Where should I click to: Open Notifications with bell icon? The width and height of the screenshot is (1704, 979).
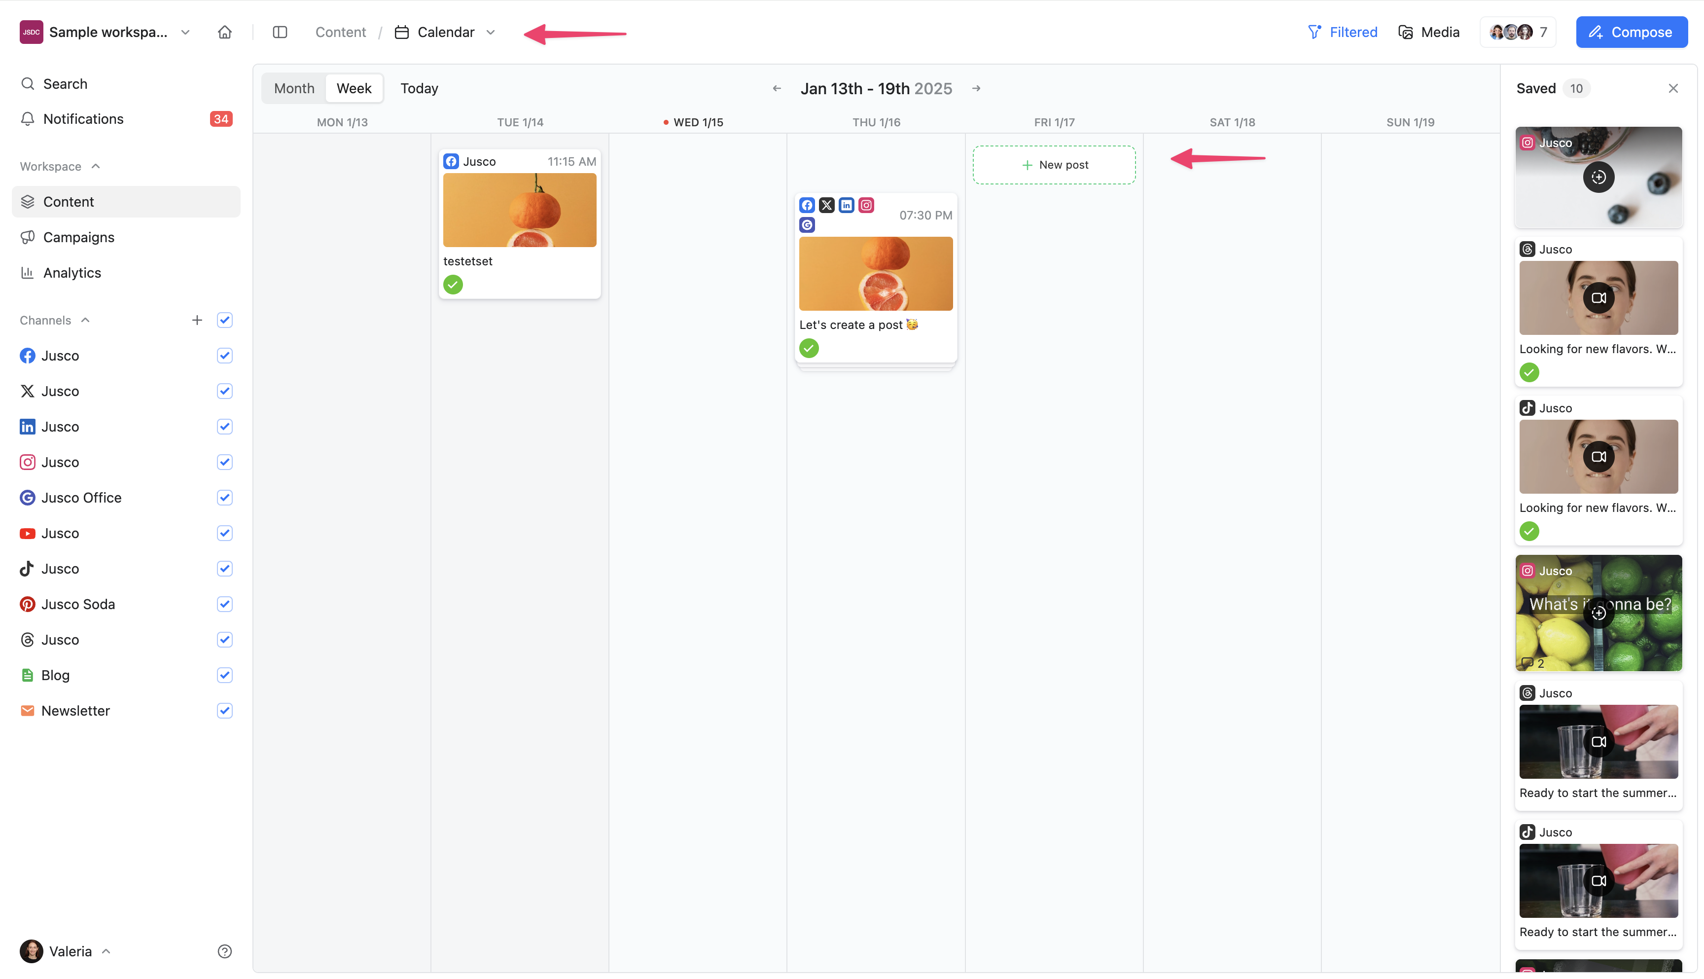pos(83,119)
